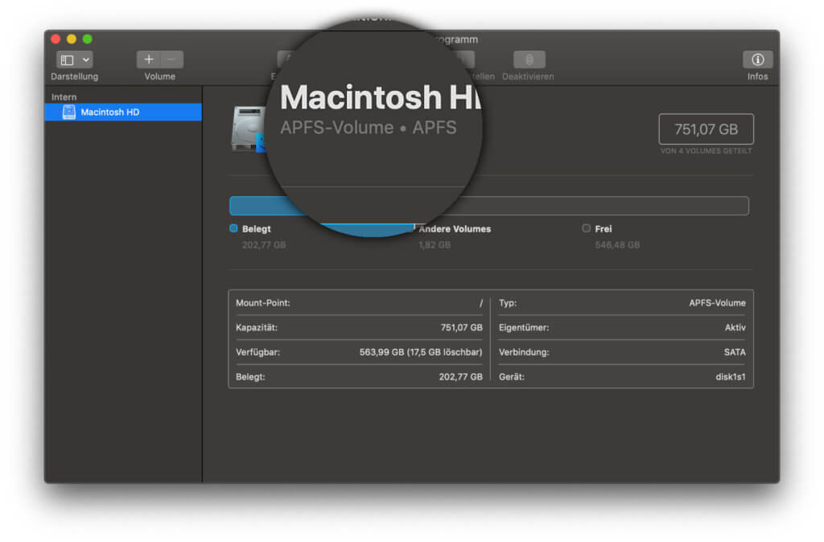The image size is (824, 542).
Task: Open the Darstellung dropdown chevron
Action: click(x=85, y=60)
